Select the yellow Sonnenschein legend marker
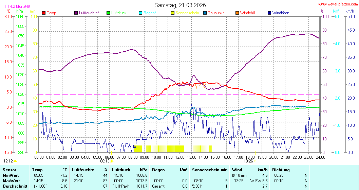 [x=173, y=13]
